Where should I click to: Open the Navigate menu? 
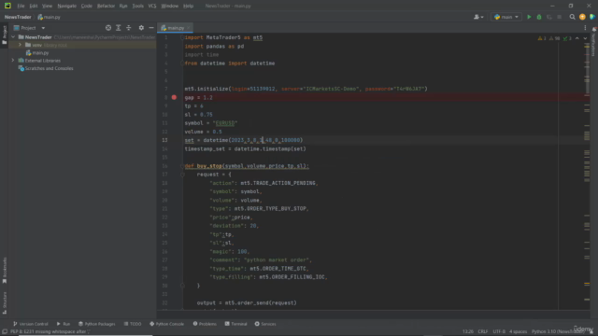coord(66,6)
